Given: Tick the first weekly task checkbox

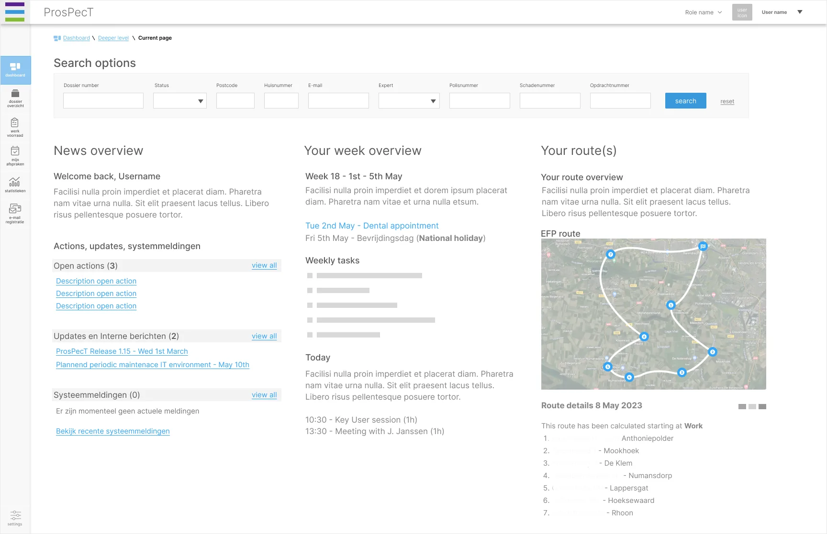Looking at the screenshot, I should (310, 275).
